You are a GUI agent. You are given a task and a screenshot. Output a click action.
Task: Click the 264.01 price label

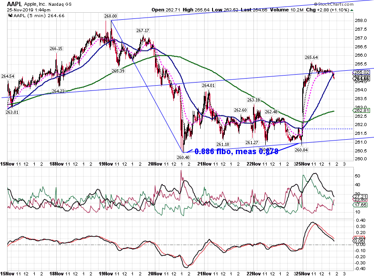pos(208,86)
